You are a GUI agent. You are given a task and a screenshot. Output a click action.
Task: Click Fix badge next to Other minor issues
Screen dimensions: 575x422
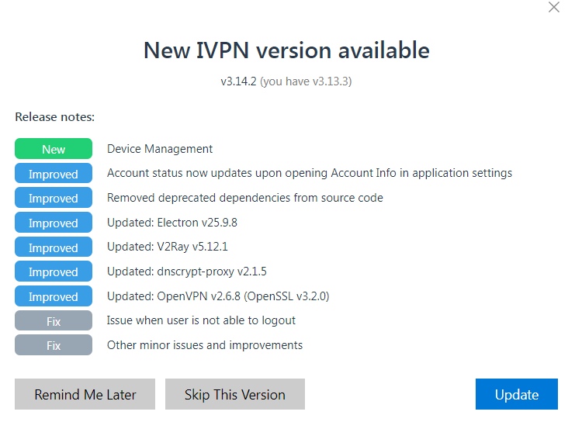tap(54, 345)
